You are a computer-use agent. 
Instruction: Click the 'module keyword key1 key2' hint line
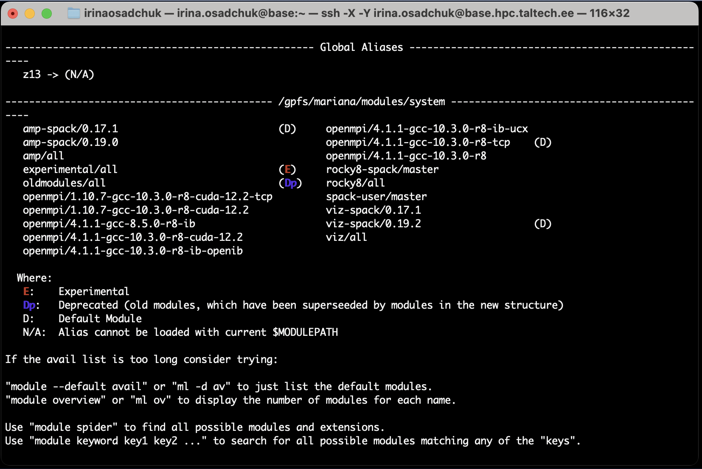coord(293,441)
